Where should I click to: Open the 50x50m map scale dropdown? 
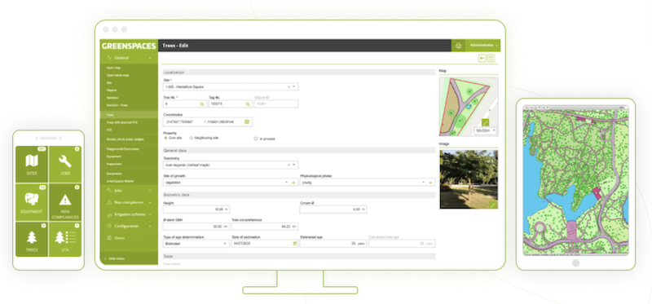(x=486, y=130)
